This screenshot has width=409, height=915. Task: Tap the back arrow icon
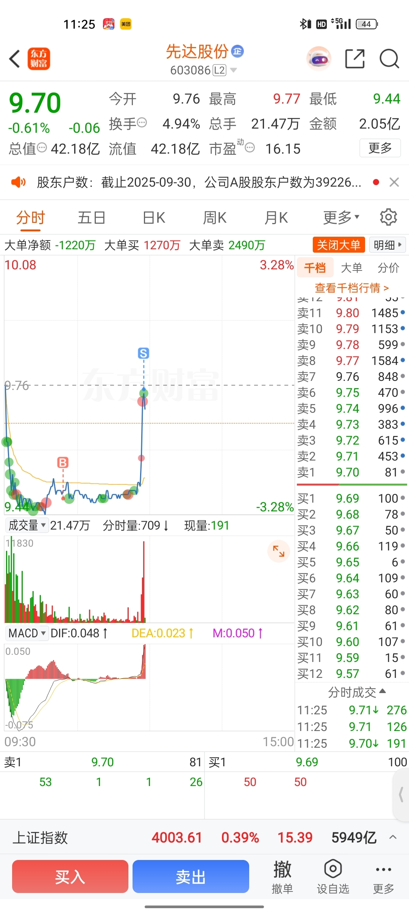(14, 59)
